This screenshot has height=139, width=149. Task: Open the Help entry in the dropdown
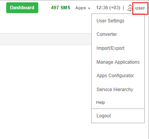[x=101, y=102]
